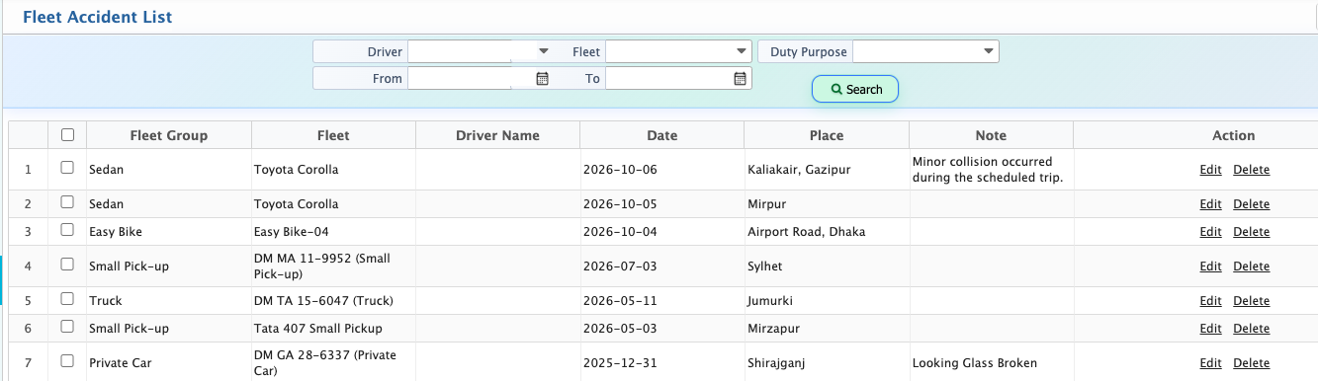
Task: Edit the Jumurki accident record
Action: (x=1210, y=301)
